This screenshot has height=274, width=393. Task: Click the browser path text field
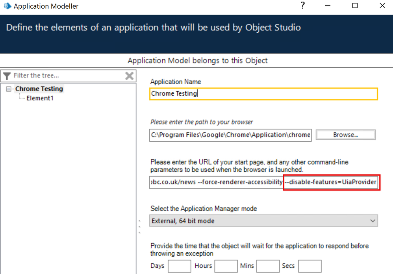coord(231,135)
